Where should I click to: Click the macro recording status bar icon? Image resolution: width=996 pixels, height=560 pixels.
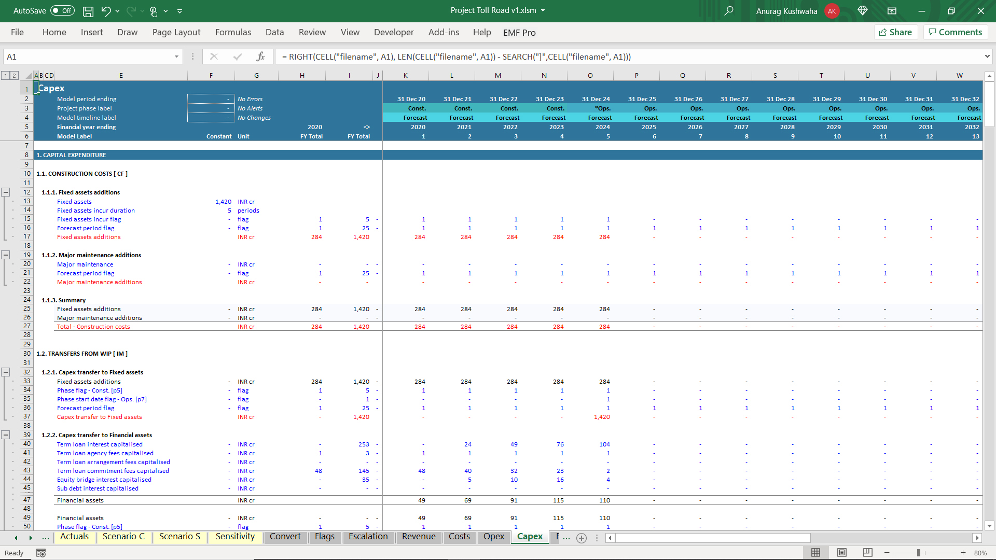click(x=41, y=553)
